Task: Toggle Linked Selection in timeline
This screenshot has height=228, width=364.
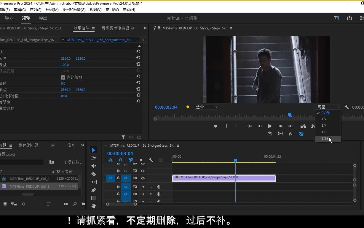Action: (131, 160)
